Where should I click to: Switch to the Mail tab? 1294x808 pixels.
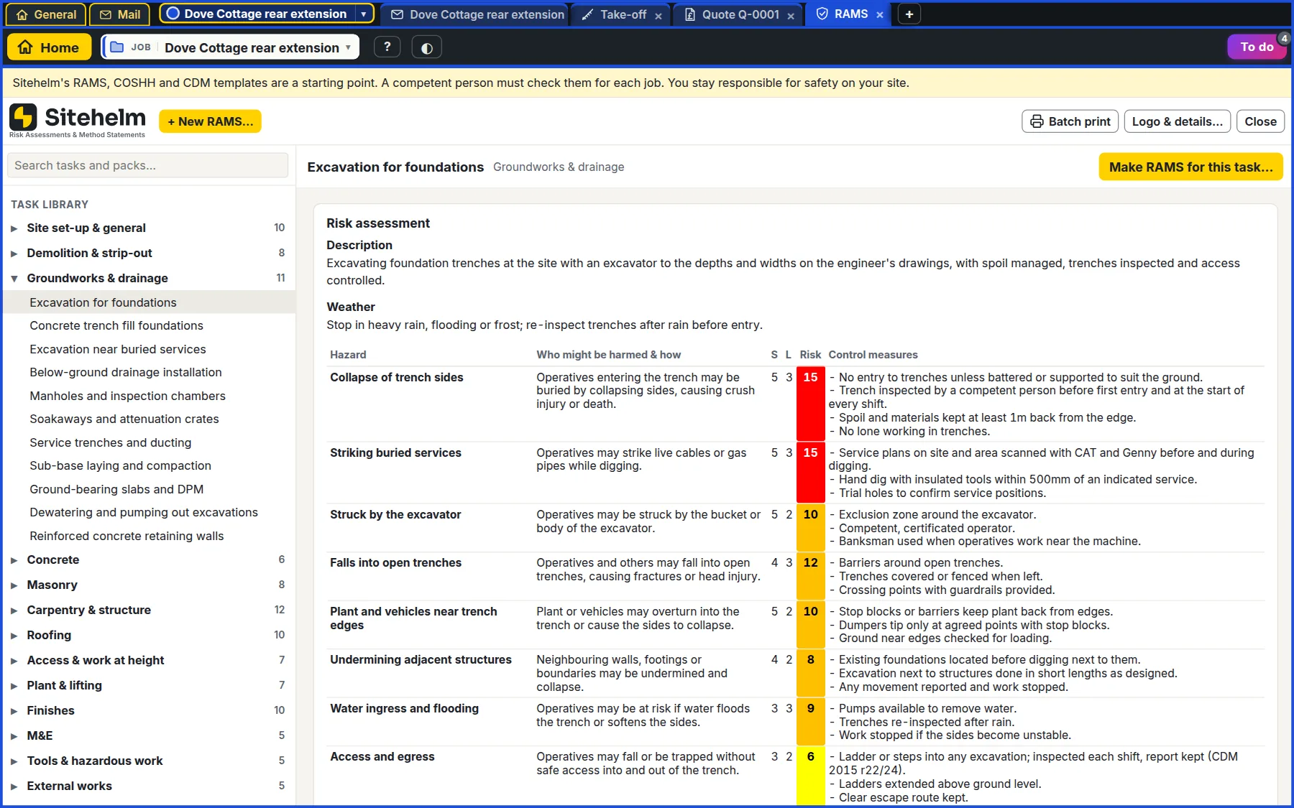click(x=120, y=14)
